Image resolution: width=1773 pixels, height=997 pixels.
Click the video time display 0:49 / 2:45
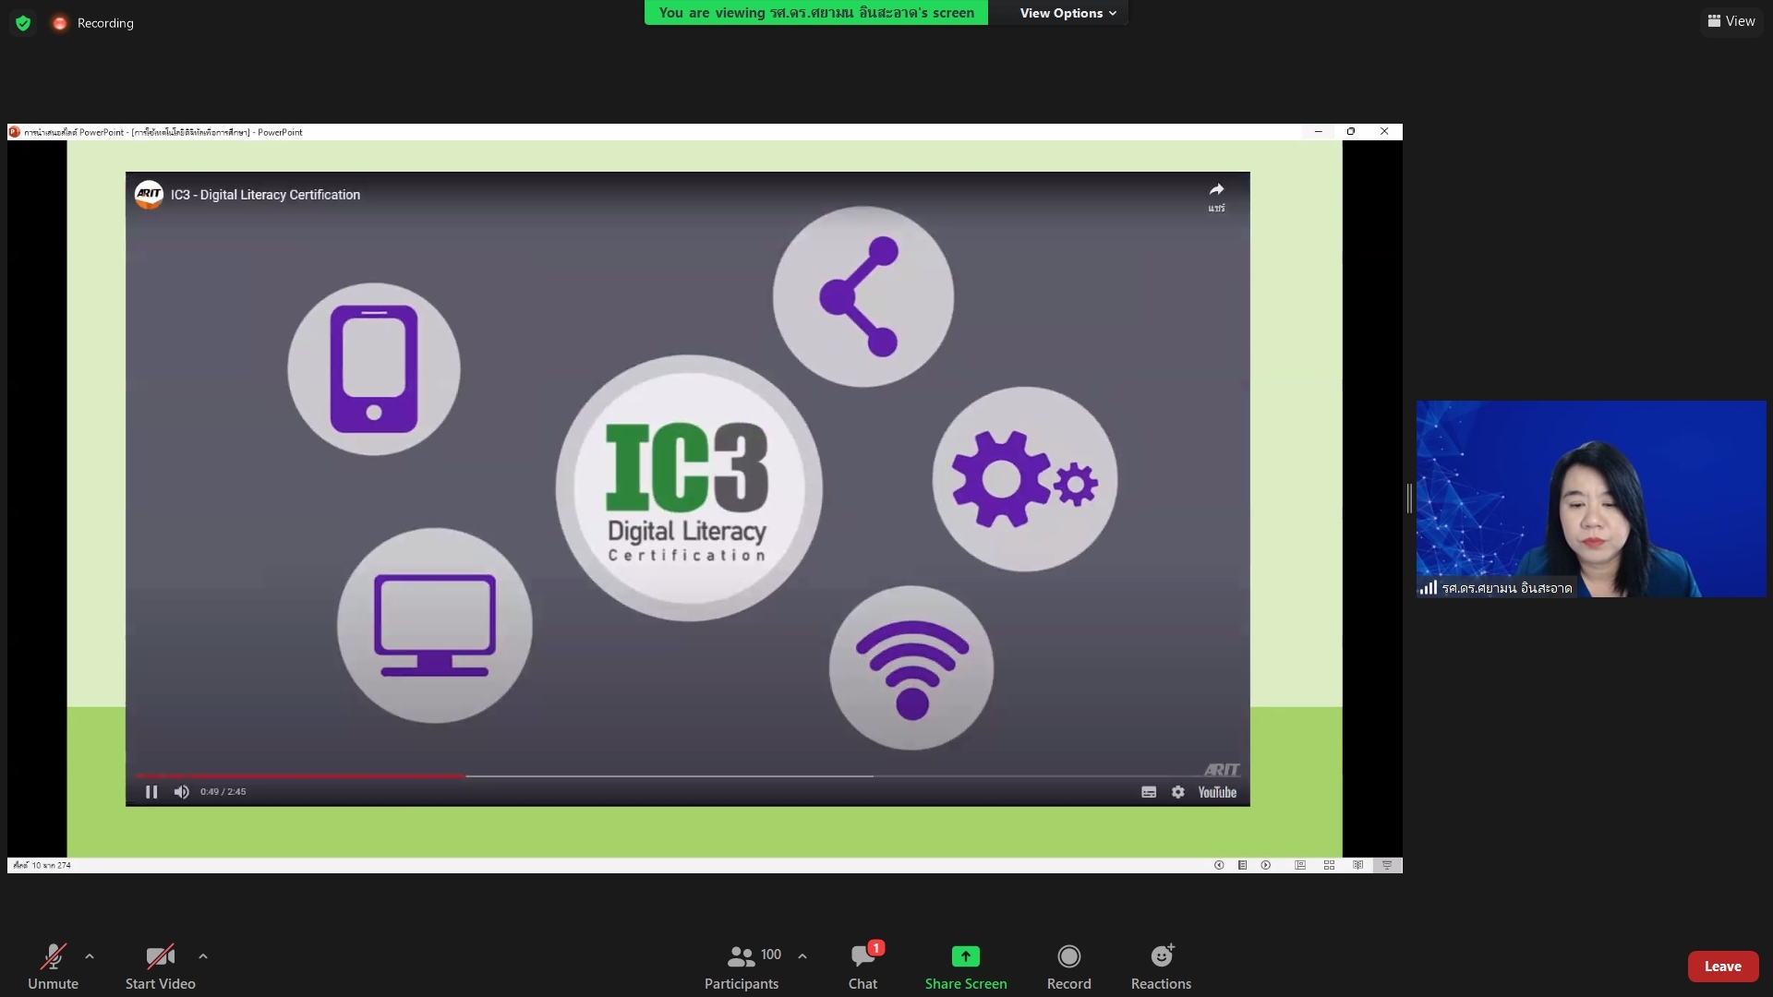click(223, 792)
